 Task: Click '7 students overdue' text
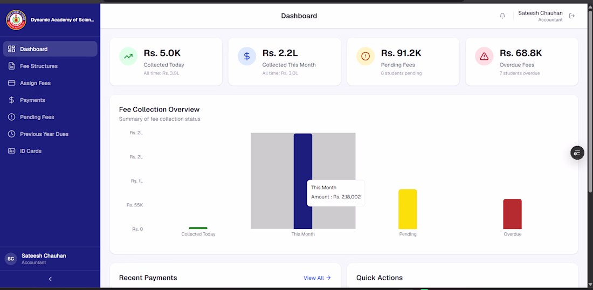pos(520,73)
